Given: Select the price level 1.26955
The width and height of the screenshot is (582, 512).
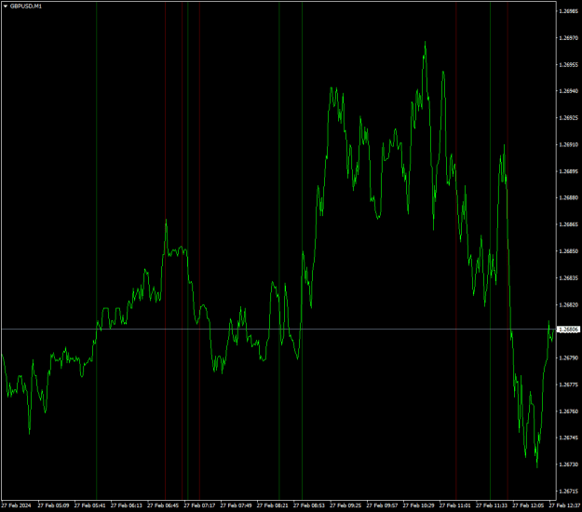Looking at the screenshot, I should coord(568,64).
